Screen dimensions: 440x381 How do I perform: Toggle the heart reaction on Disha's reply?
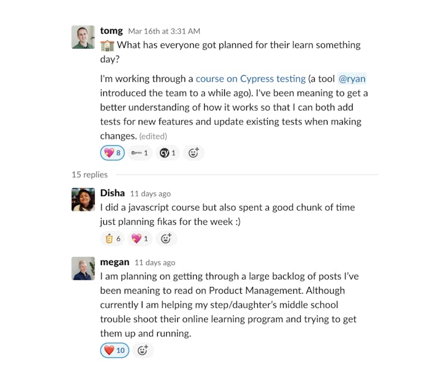coord(140,239)
